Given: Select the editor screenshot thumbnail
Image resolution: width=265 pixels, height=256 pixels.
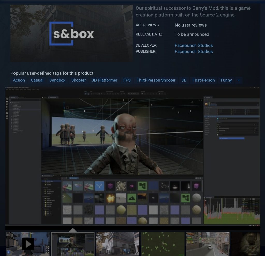Looking at the screenshot, I should tap(73, 244).
